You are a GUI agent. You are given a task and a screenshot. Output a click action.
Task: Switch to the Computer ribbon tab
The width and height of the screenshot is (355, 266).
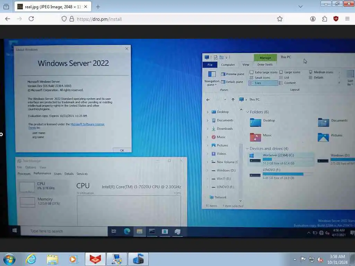228,65
